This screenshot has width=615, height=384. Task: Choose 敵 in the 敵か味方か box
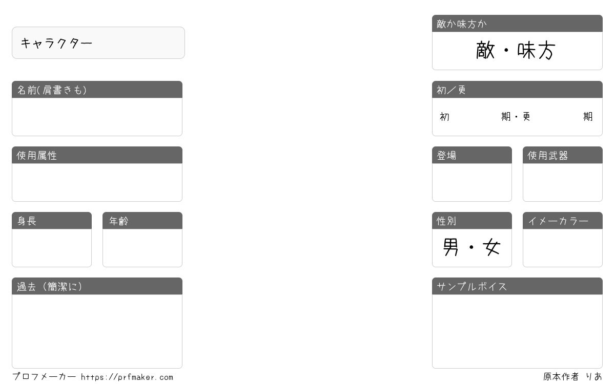pos(485,51)
